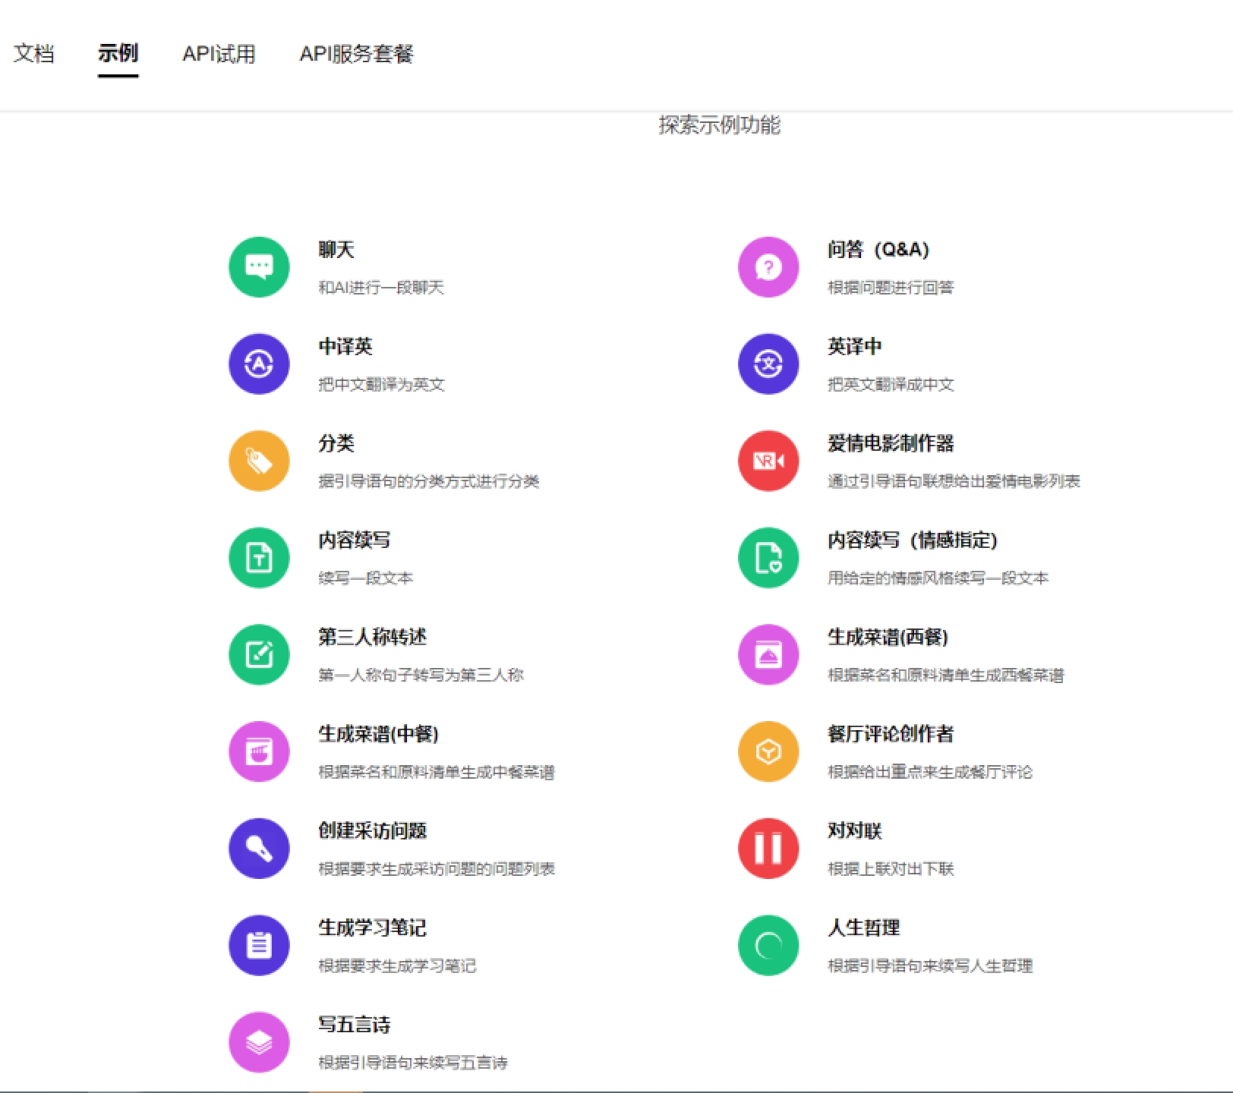The height and width of the screenshot is (1093, 1233).
Task: Click the description 根据要求生成学习笔记
Action: [397, 965]
